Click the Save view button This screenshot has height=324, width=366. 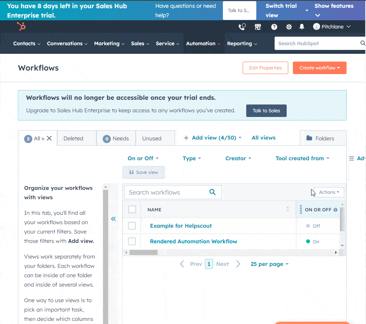coord(144,172)
